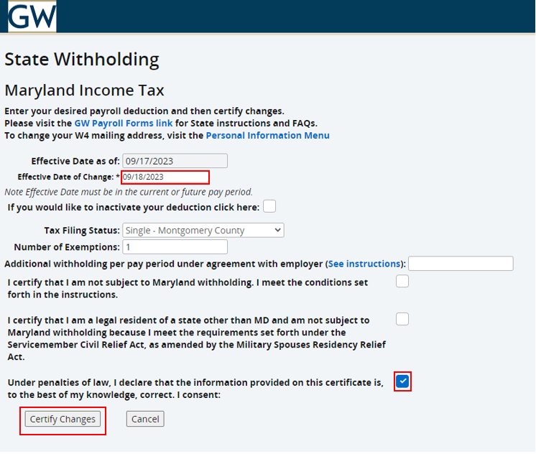Click the additional withholding per pay period field
The width and height of the screenshot is (536, 454).
pyautogui.click(x=461, y=264)
